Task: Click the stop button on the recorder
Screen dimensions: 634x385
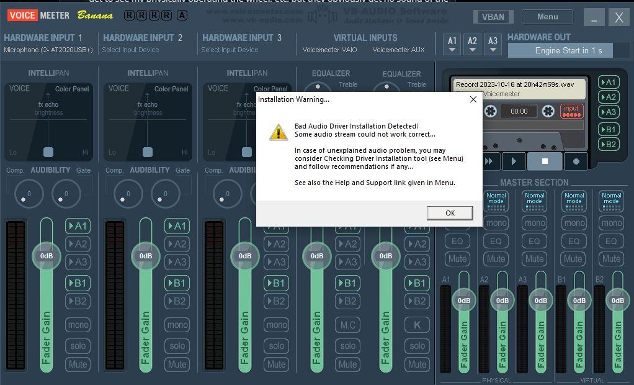Action: (545, 161)
